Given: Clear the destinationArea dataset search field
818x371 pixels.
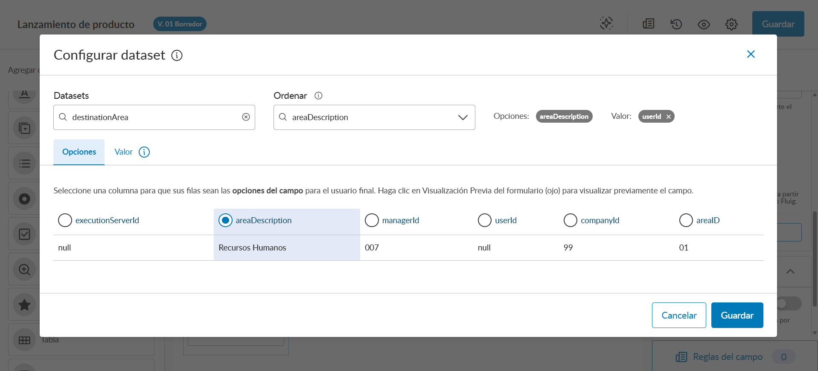Looking at the screenshot, I should point(246,117).
